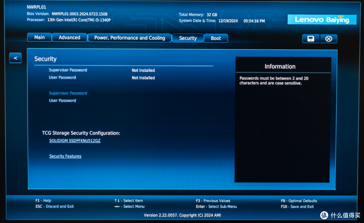Click the F3 - Previous Values hint
364x223 pixels.
(x=213, y=201)
